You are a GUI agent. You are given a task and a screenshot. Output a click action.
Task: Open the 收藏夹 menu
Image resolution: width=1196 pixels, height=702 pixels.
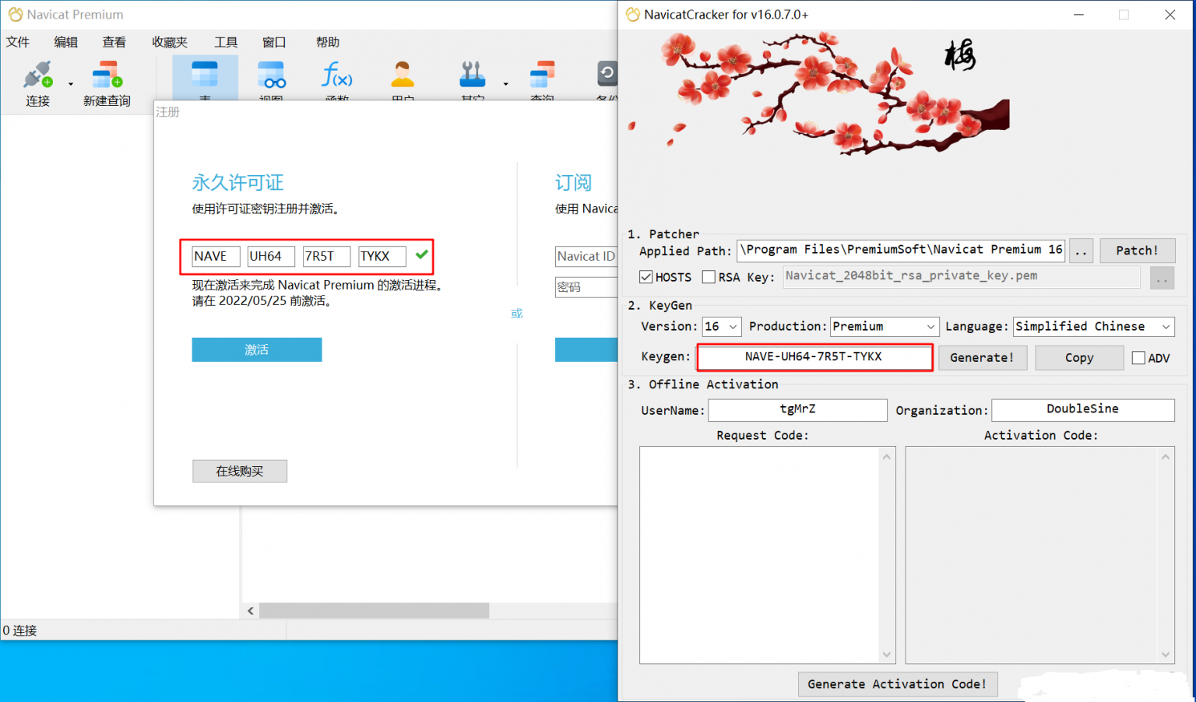(x=170, y=42)
